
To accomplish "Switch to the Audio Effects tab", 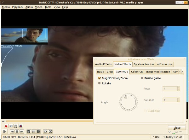I will (x=103, y=64).
